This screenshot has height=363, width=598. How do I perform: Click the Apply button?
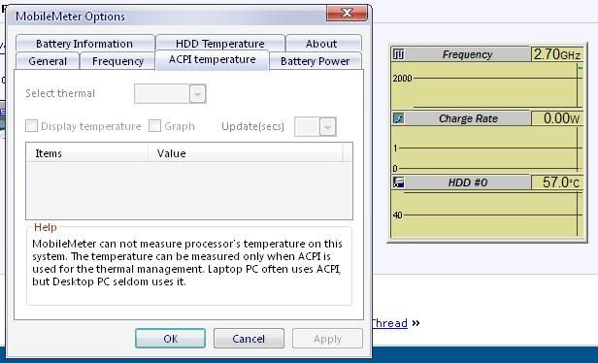tap(327, 338)
